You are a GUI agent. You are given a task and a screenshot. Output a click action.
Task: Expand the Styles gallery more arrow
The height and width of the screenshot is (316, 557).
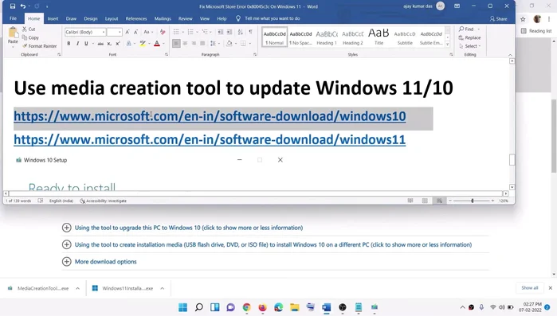(448, 45)
